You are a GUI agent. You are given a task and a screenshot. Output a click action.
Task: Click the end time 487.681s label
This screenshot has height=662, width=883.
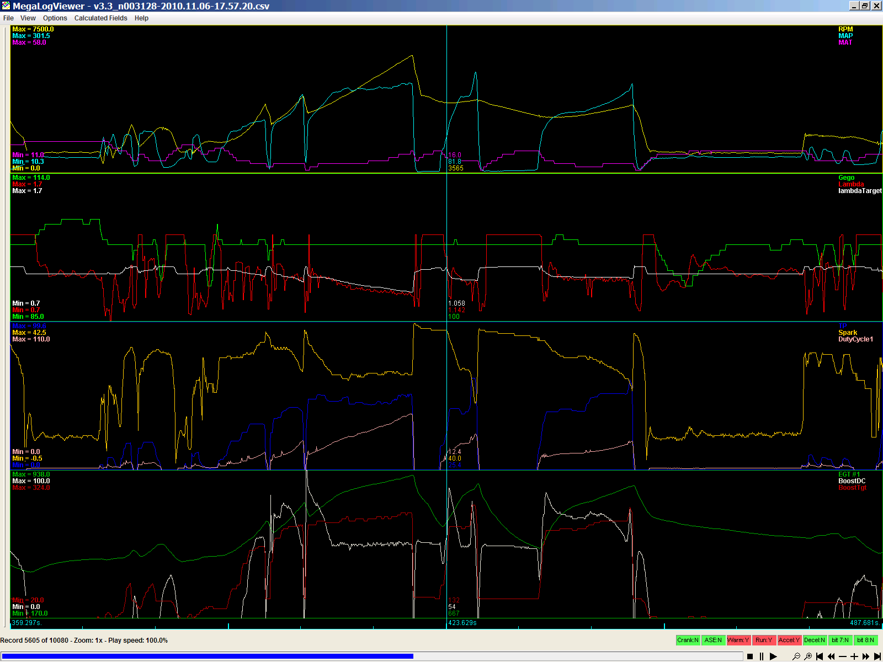pyautogui.click(x=865, y=623)
